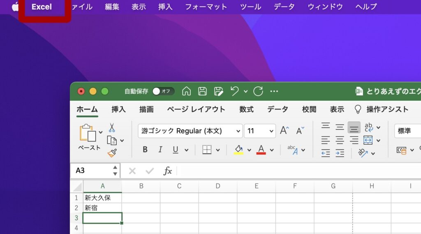Click the Name Box showing A3
The width and height of the screenshot is (421, 234).
coord(95,171)
